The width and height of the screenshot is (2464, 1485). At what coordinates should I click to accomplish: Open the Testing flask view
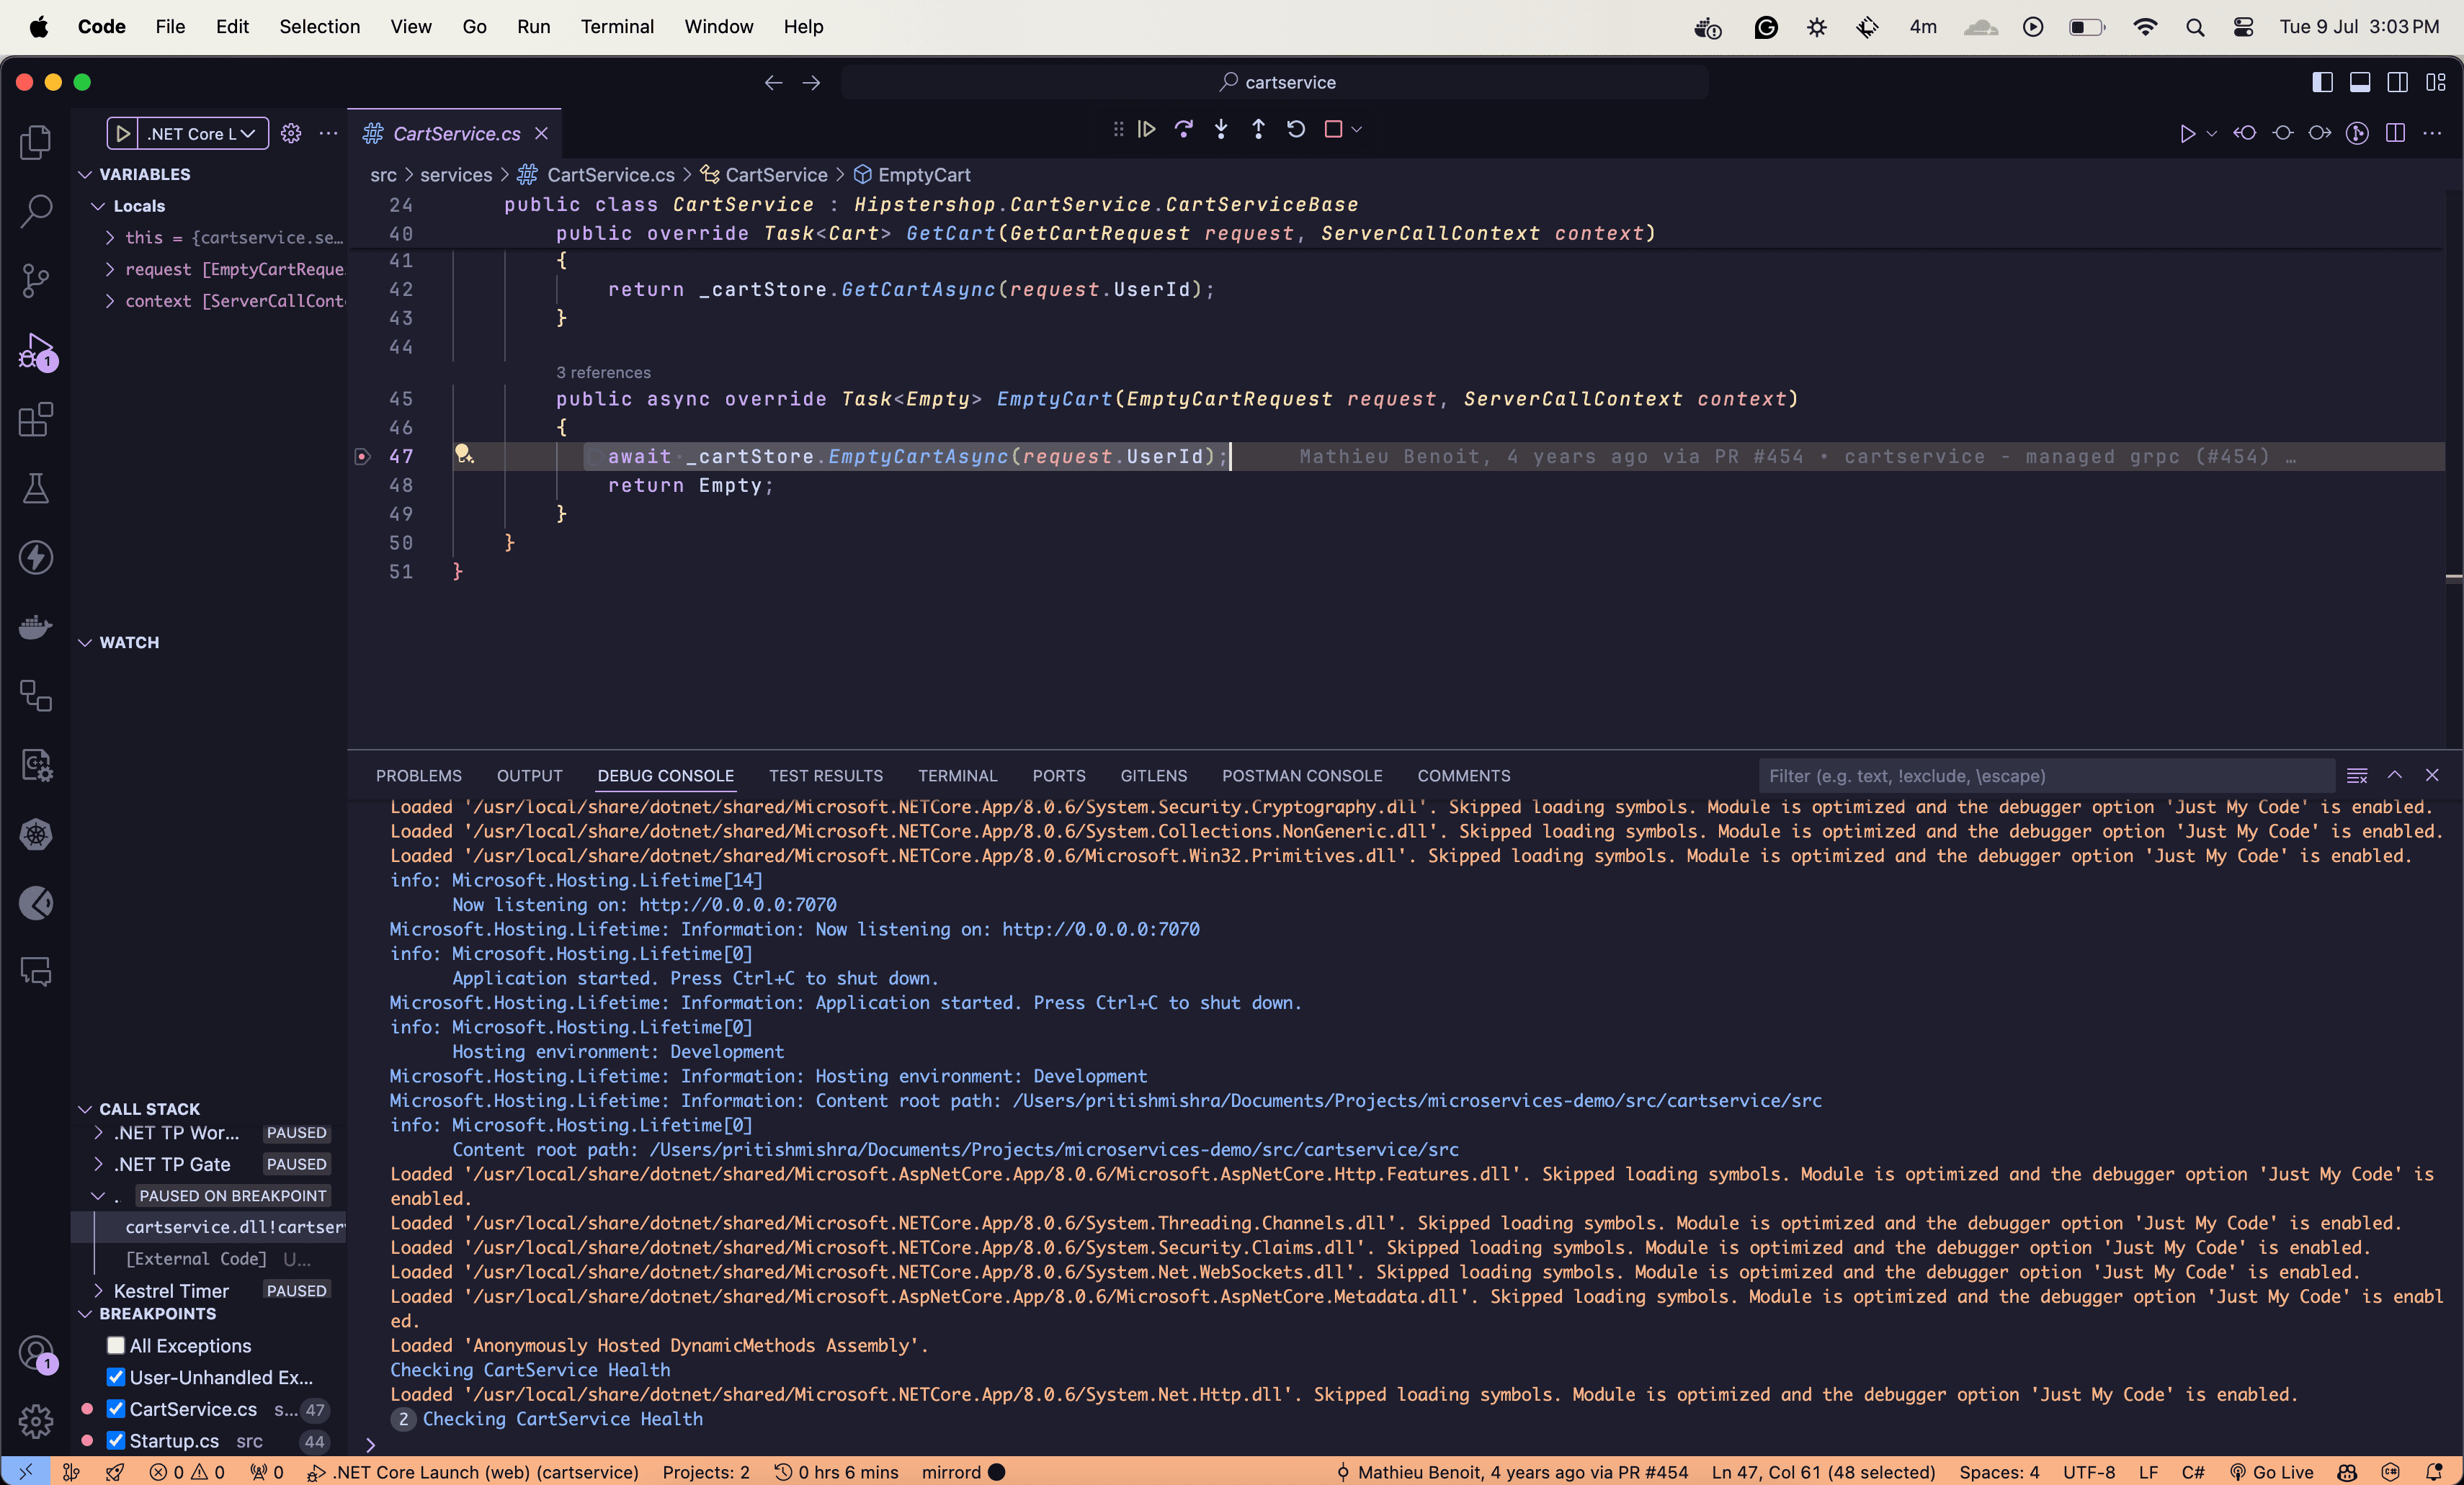tap(36, 489)
